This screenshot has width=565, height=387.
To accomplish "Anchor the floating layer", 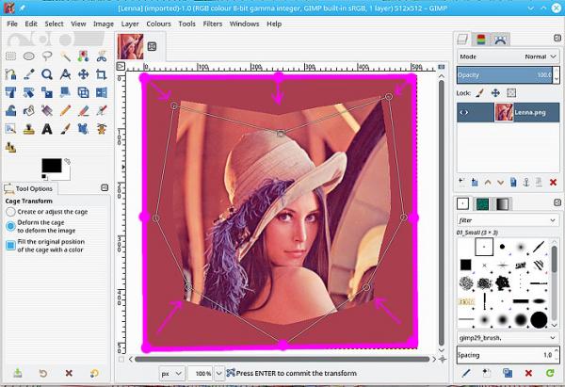I will tap(526, 183).
